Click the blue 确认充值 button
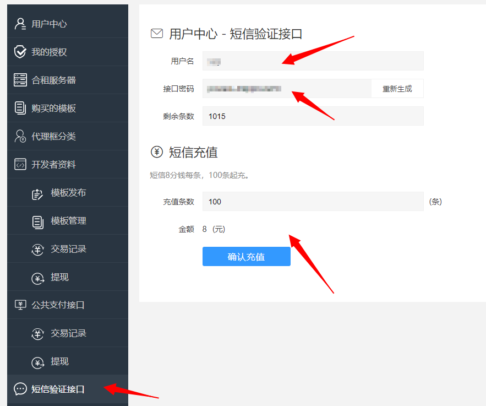Image resolution: width=486 pixels, height=406 pixels. (246, 257)
